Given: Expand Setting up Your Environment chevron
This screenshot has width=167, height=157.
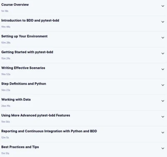Looking at the screenshot, I should 163,38.
